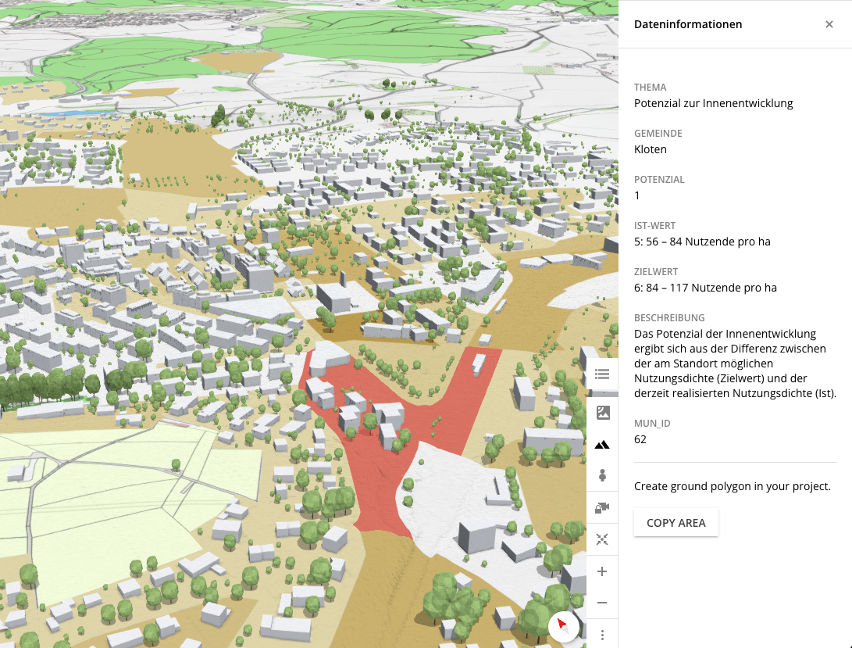Click the basemap image icon
Image resolution: width=852 pixels, height=648 pixels.
click(602, 413)
